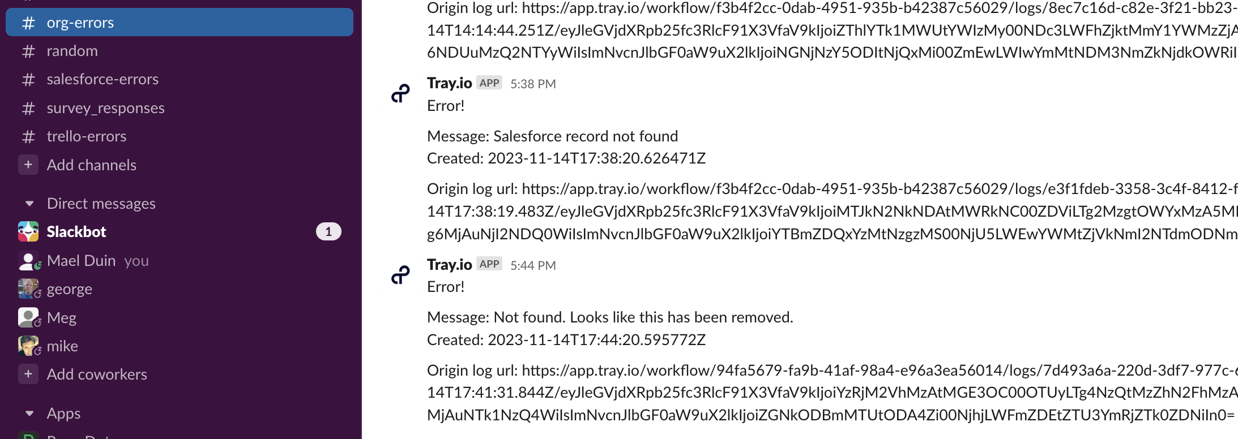This screenshot has width=1238, height=439.
Task: Open Slackbot's avatar icon
Action: (28, 231)
